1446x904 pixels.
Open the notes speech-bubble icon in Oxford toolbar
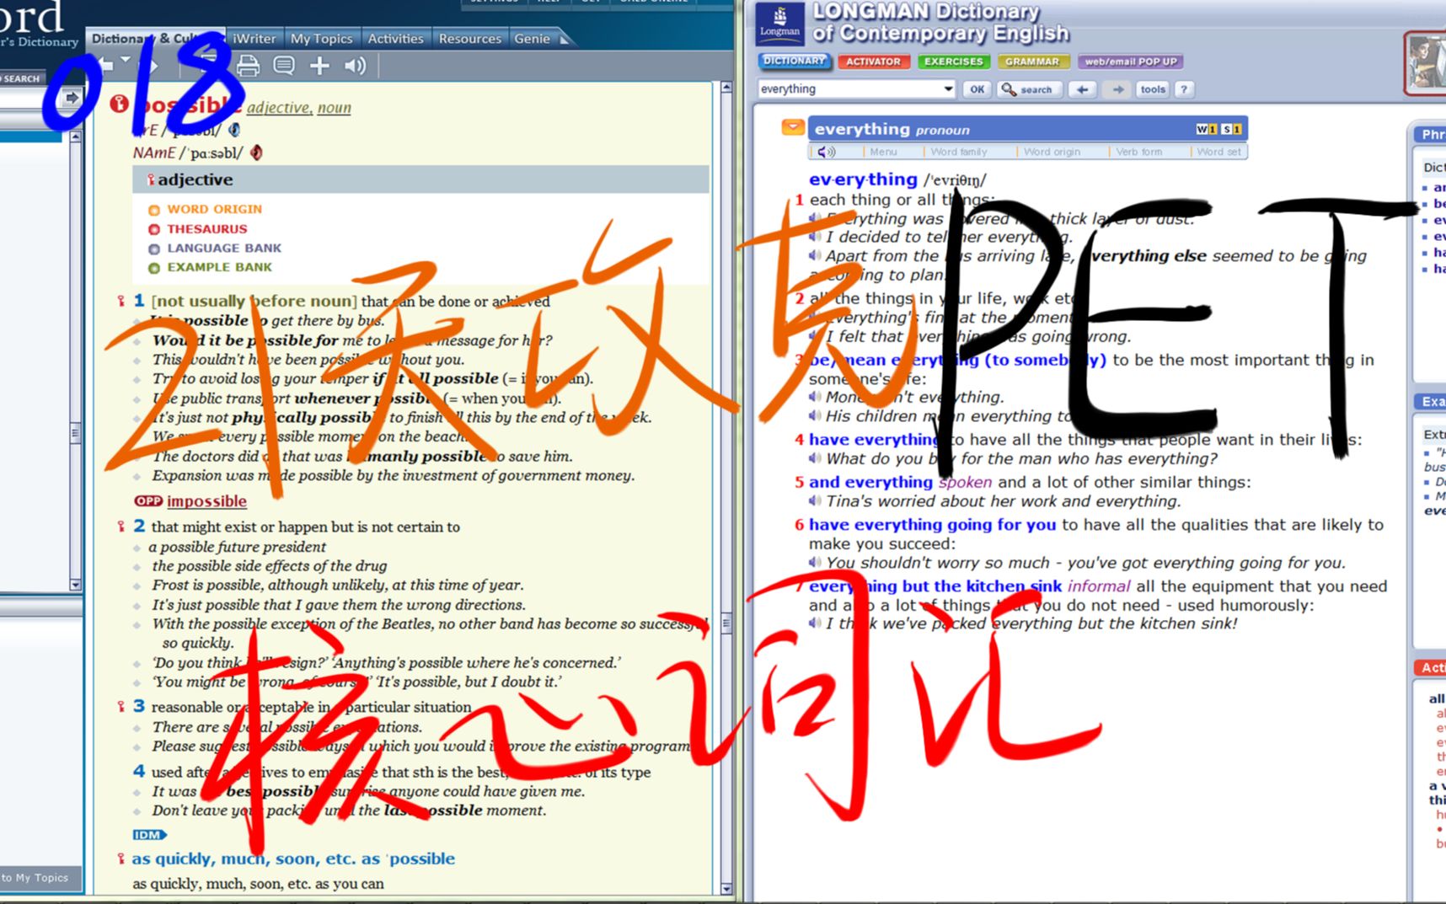tap(284, 66)
